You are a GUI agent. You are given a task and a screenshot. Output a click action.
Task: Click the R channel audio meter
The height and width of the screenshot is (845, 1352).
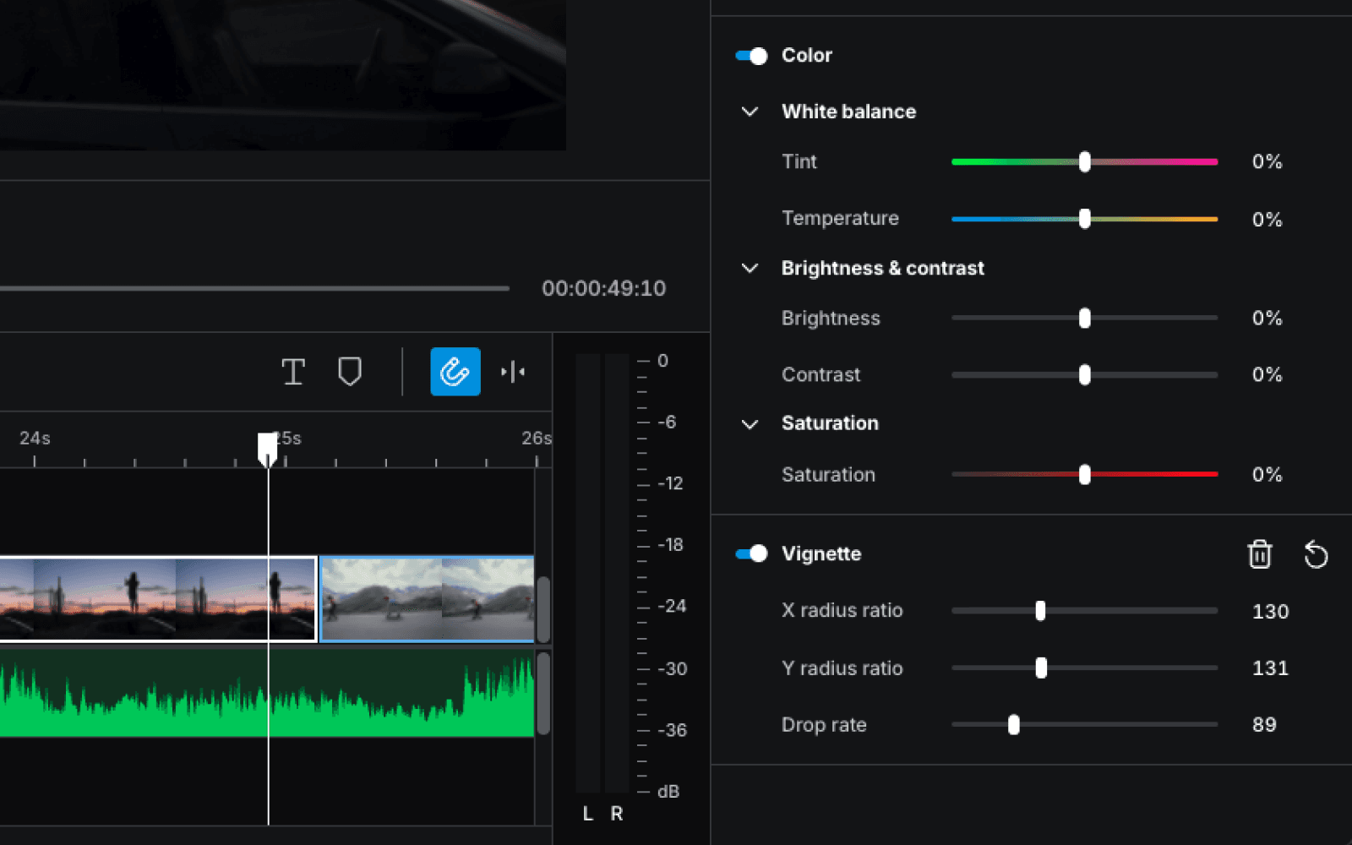(x=617, y=575)
